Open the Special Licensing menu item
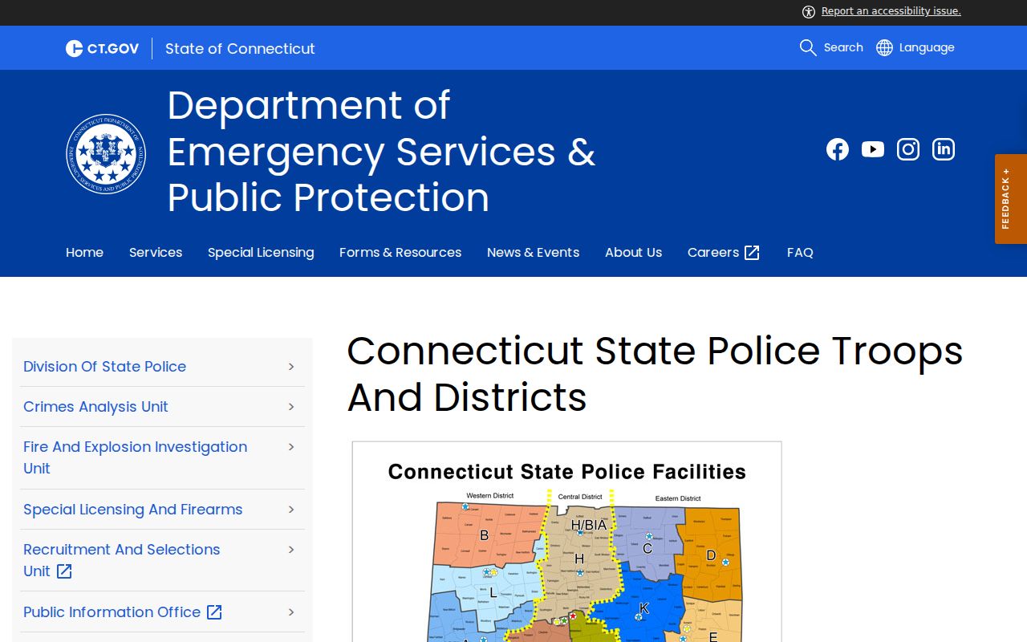This screenshot has height=642, width=1027. 261,253
